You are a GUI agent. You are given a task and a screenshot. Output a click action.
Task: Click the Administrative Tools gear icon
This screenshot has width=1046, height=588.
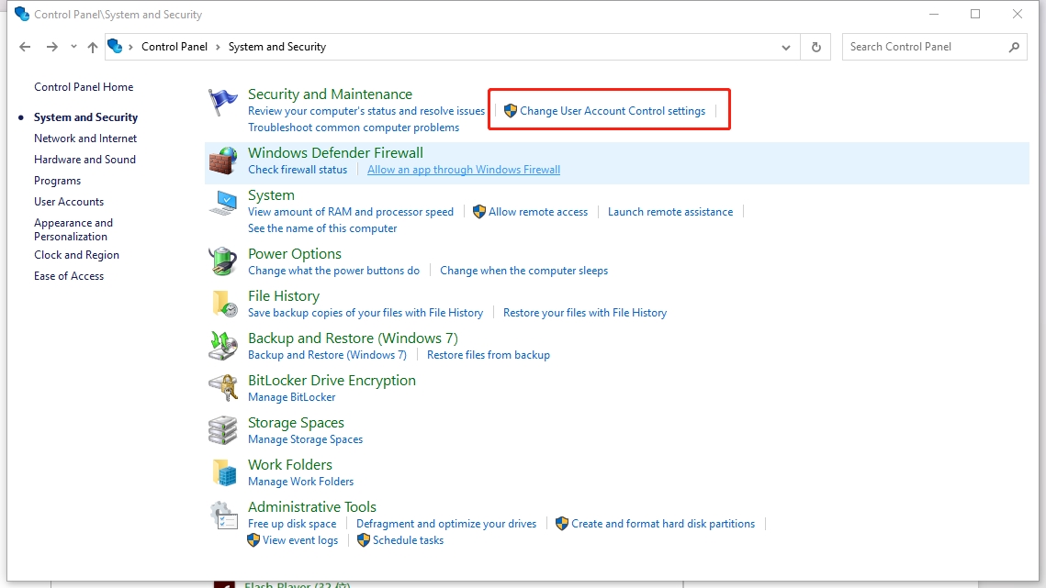coord(223,515)
